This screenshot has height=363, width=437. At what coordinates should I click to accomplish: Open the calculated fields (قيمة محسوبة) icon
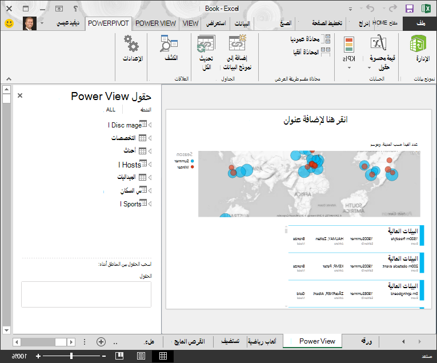point(379,43)
